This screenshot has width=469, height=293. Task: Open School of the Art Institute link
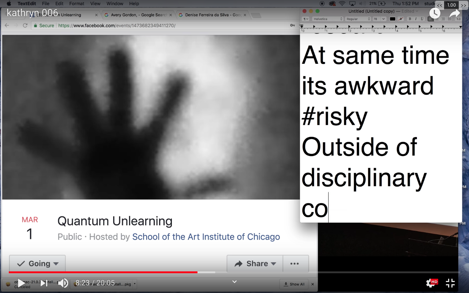(x=206, y=237)
